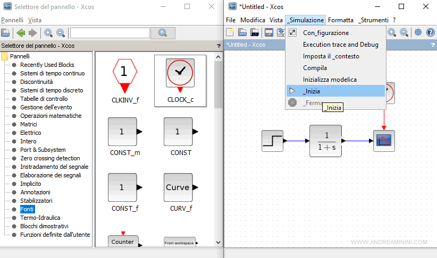Select Matrici category
Image resolution: width=437 pixels, height=258 pixels.
28,124
